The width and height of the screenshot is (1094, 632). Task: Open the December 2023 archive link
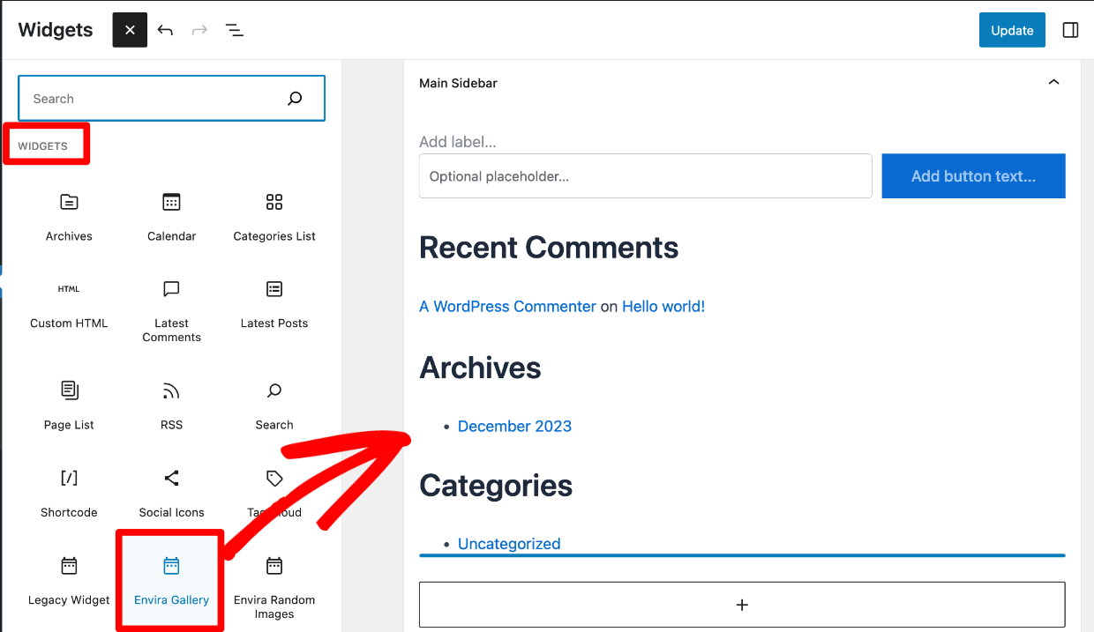pyautogui.click(x=514, y=426)
